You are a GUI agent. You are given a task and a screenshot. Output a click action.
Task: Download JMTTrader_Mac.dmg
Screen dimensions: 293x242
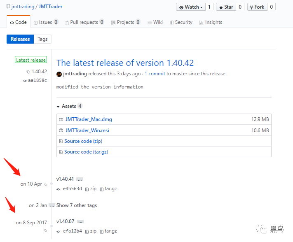(89, 119)
